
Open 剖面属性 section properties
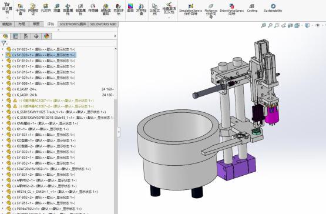pyautogui.click(x=80, y=9)
